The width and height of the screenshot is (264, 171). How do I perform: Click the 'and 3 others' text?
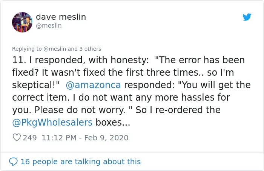[84, 49]
